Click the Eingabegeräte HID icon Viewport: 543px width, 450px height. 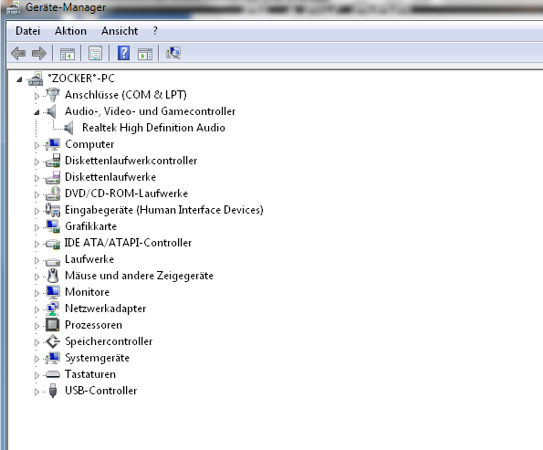click(53, 210)
